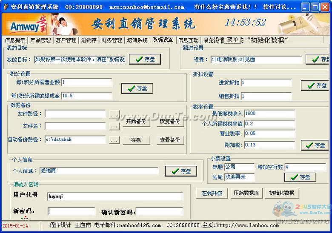Open the 客户管理 tab
The image size is (332, 233).
click(66, 40)
